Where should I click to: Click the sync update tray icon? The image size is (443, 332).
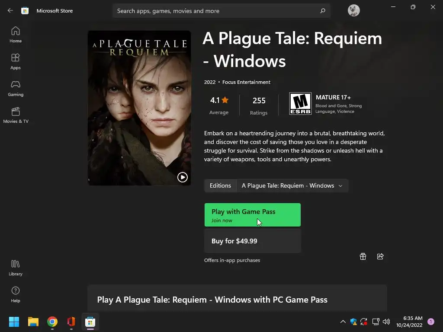pos(364,322)
